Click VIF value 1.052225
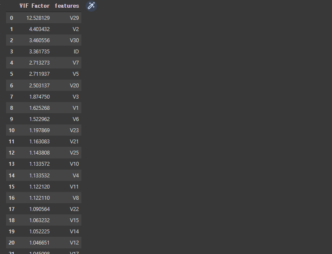 [x=39, y=232]
